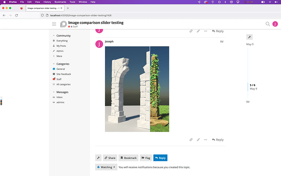Open the Help menu

pos(93,2)
